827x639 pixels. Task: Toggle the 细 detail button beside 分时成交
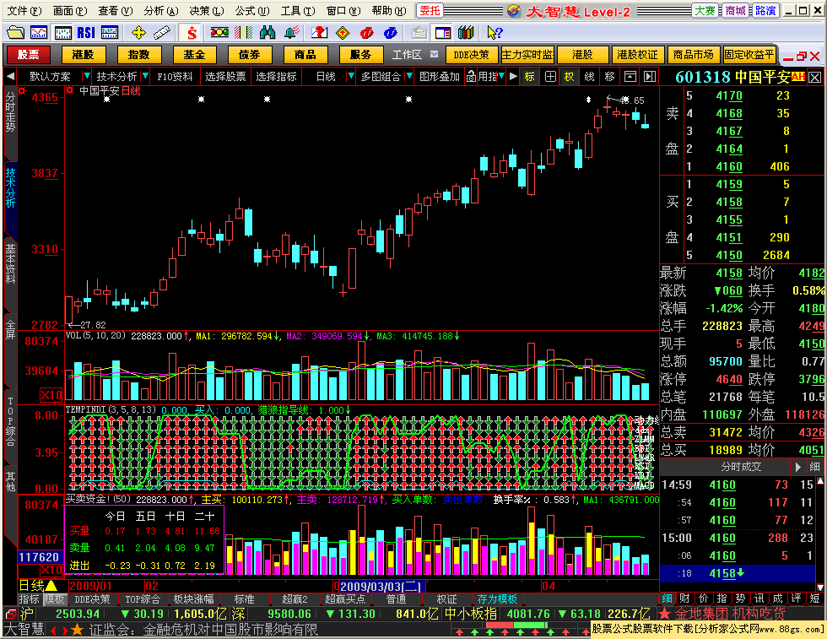pyautogui.click(x=815, y=467)
